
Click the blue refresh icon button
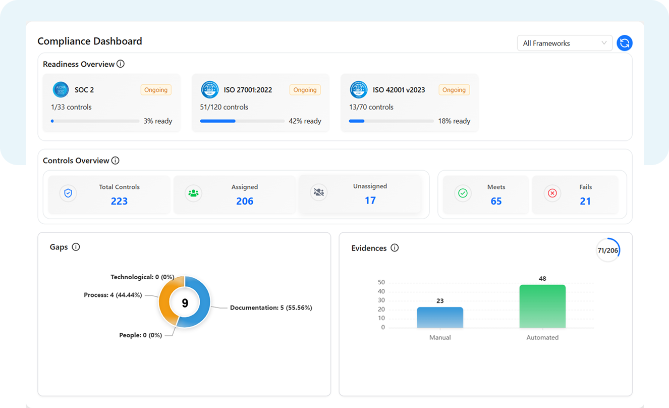(625, 43)
